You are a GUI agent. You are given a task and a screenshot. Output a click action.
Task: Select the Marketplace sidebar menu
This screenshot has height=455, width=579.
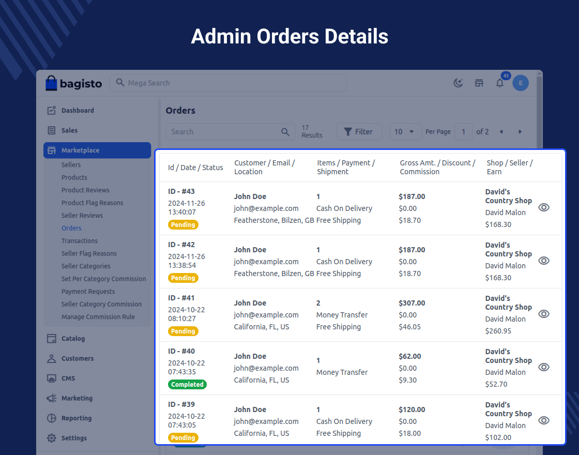coord(98,150)
